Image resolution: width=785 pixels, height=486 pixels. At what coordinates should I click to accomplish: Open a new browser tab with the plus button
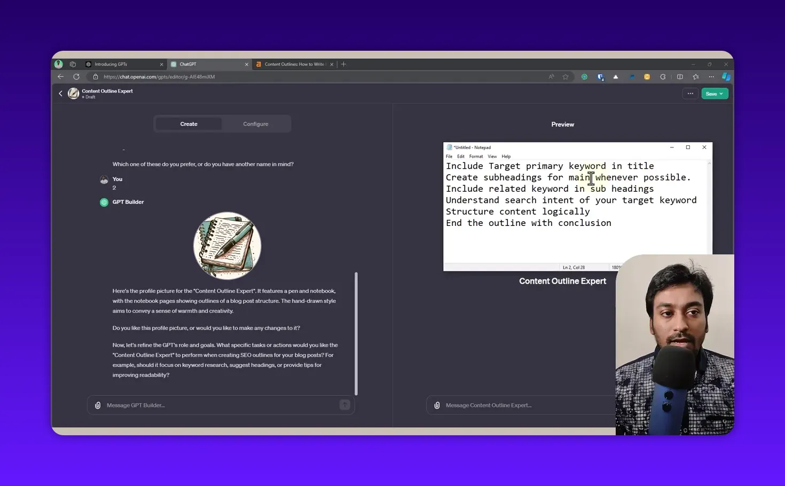coord(343,64)
